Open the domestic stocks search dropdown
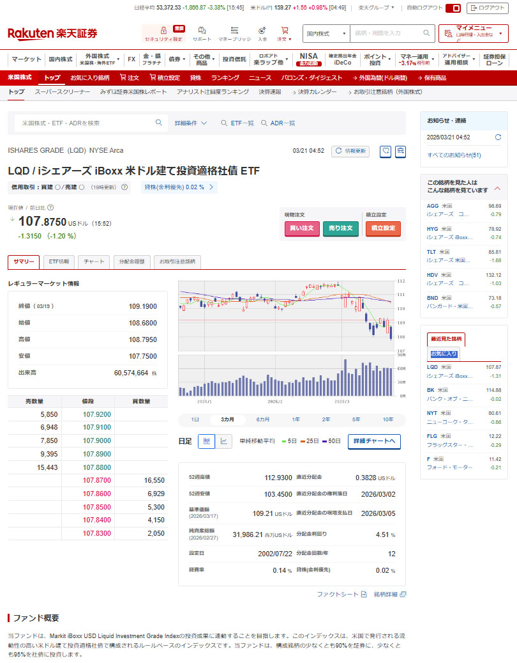This screenshot has width=517, height=663. click(327, 33)
